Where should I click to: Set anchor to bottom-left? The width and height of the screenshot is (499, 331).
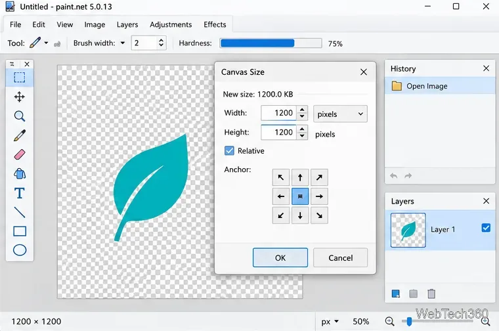tap(281, 215)
